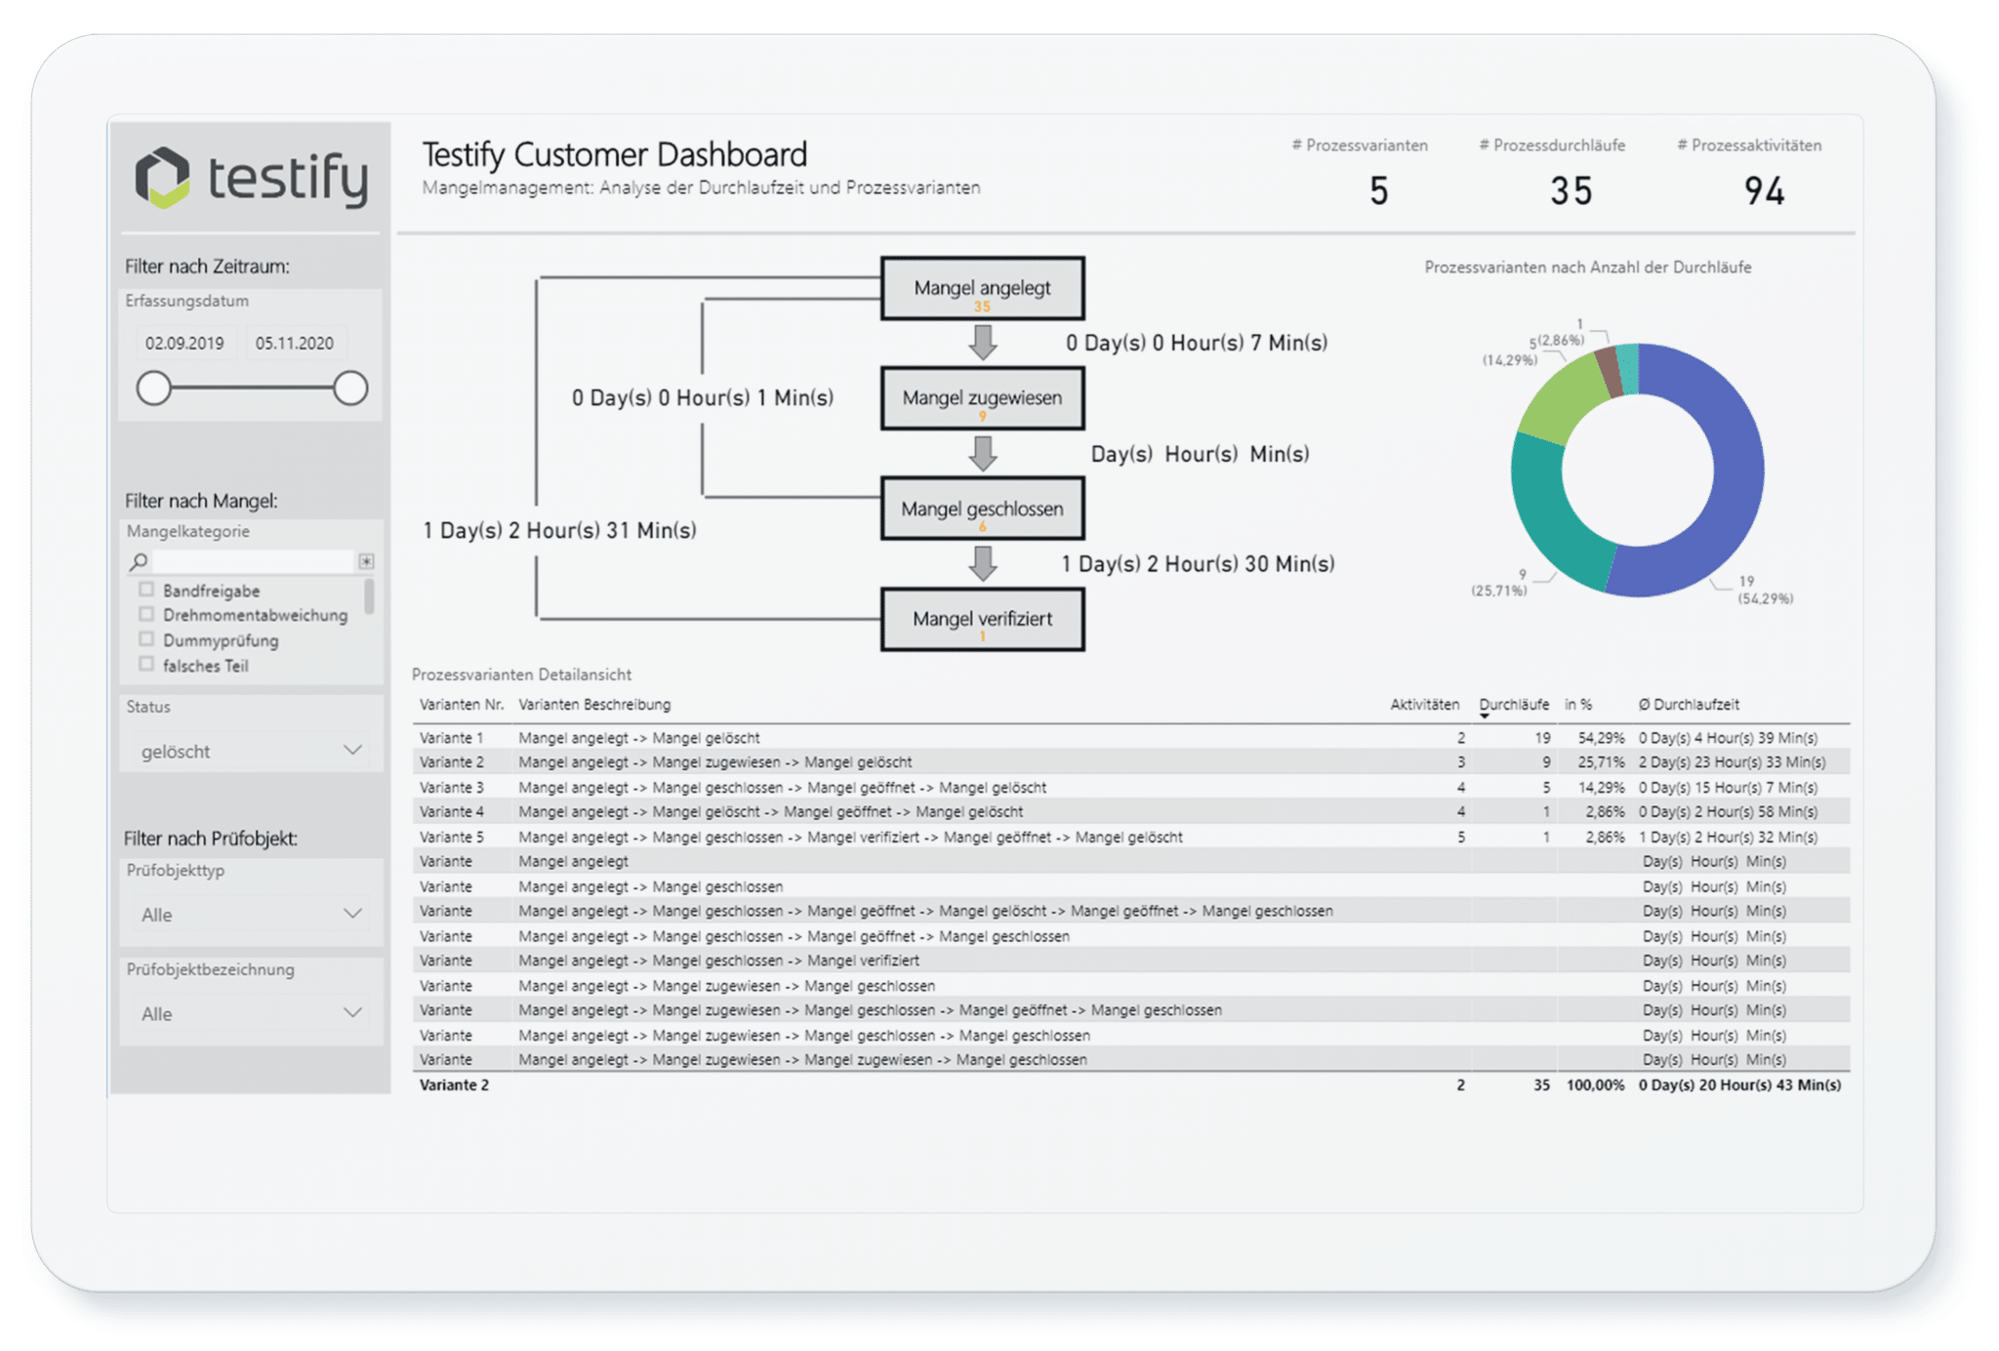1999x1351 pixels.
Task: Click 'Prozessvarianten Detailansicht' table title
Action: [x=521, y=675]
